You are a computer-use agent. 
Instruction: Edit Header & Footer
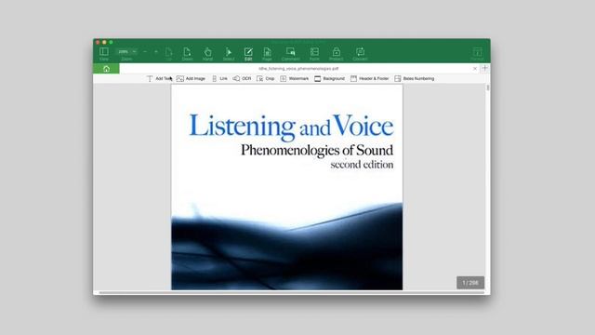coord(370,78)
